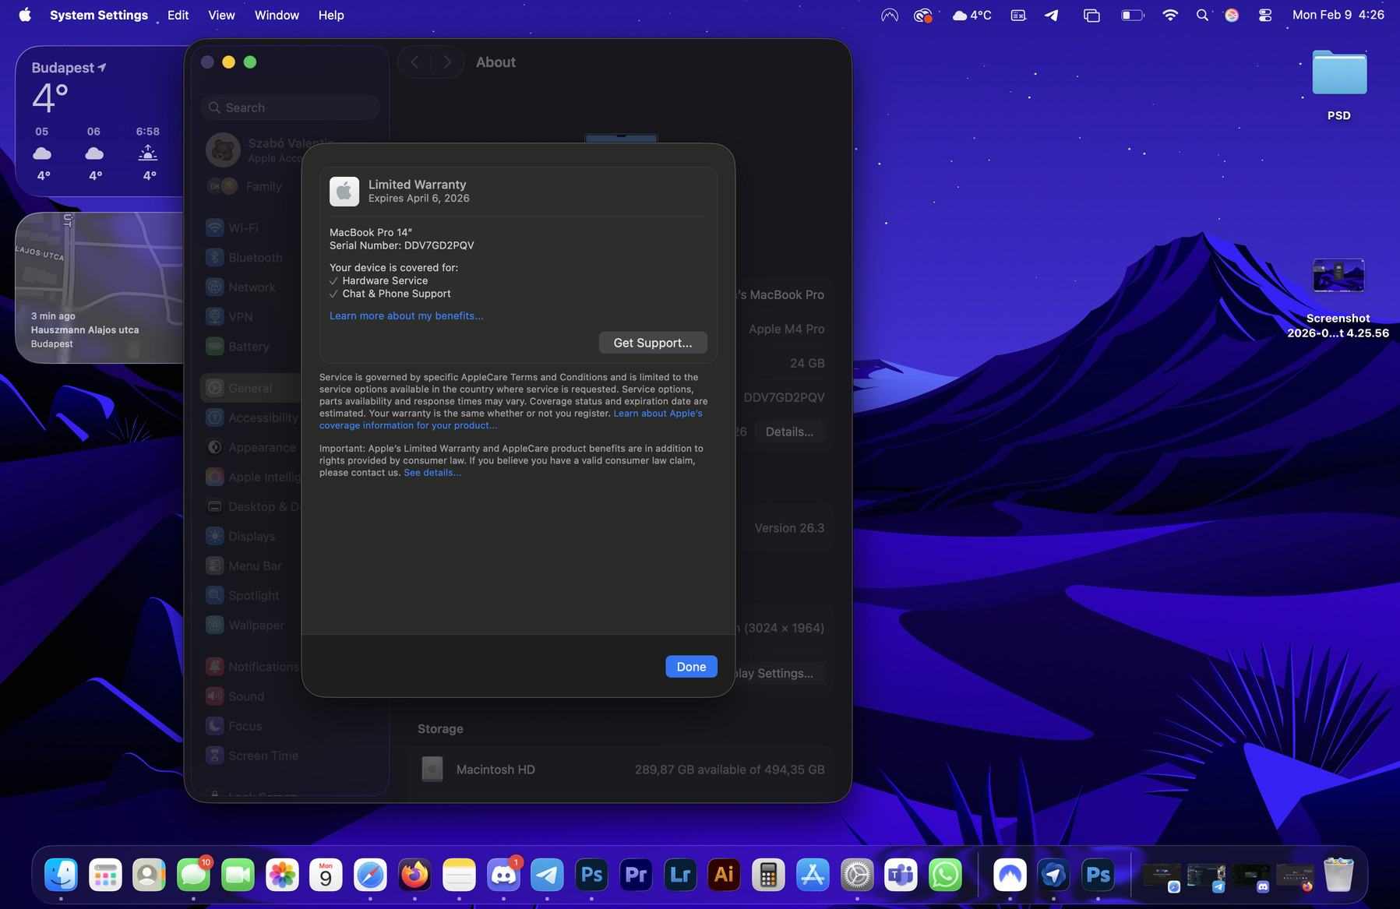The width and height of the screenshot is (1400, 909).
Task: Click Details... button in About window
Action: [x=789, y=432]
